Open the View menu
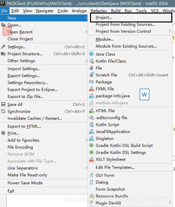 (x=27, y=11)
